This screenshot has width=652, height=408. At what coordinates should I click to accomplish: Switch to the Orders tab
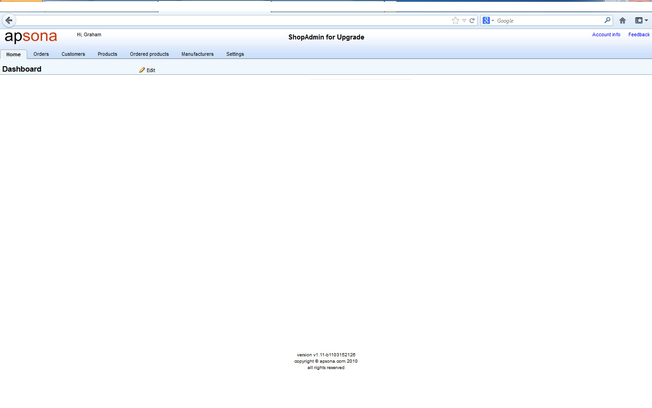[41, 54]
